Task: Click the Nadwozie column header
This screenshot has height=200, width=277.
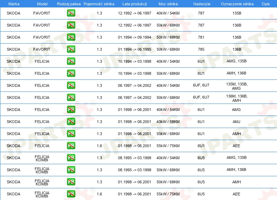Action: coord(202,4)
